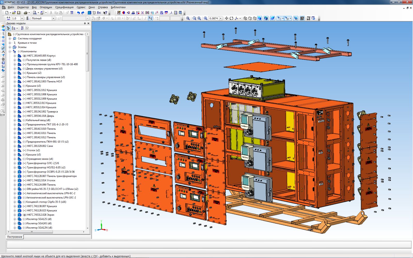The height and width of the screenshot is (258, 413).
Task: Click the Save diskette icon
Action: 19,13
